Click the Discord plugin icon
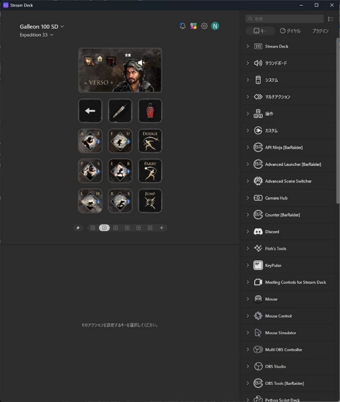340x402 pixels. pyautogui.click(x=258, y=232)
